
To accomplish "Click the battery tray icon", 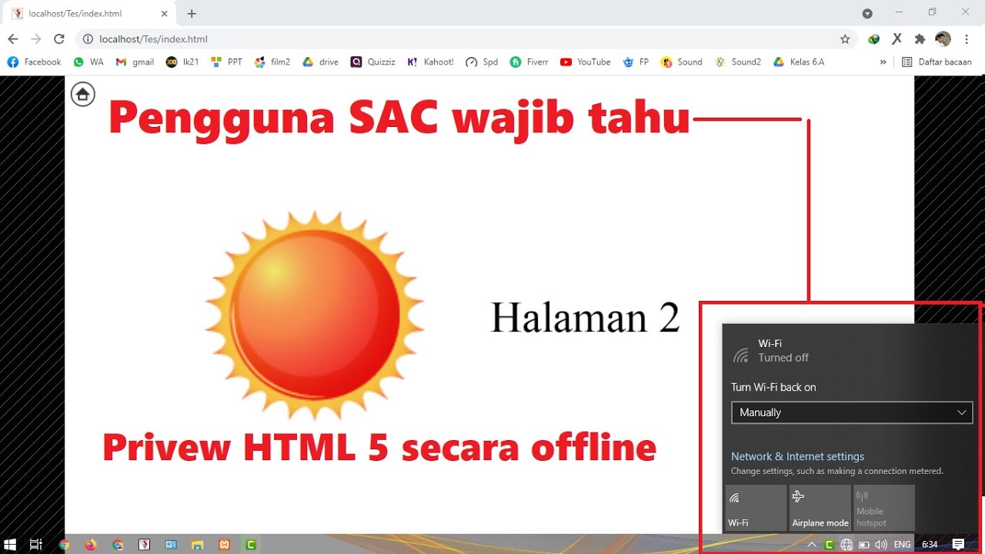I will tap(863, 545).
